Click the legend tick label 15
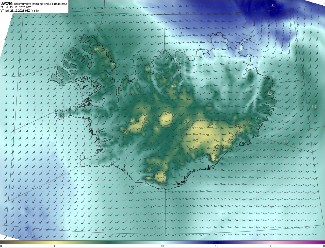 pos(217,246)
